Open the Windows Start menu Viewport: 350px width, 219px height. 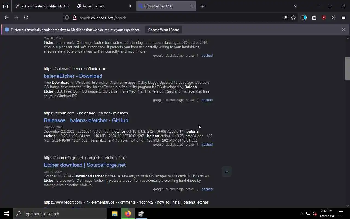click(7, 214)
